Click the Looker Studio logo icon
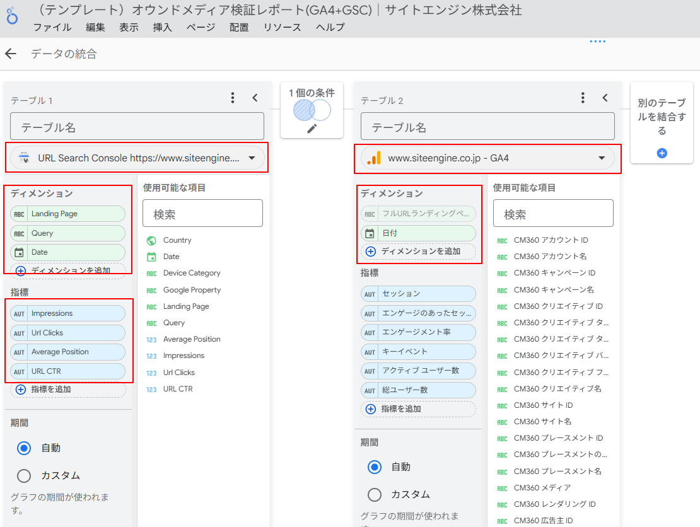Screen dimensions: 700x527 (x=12, y=16)
